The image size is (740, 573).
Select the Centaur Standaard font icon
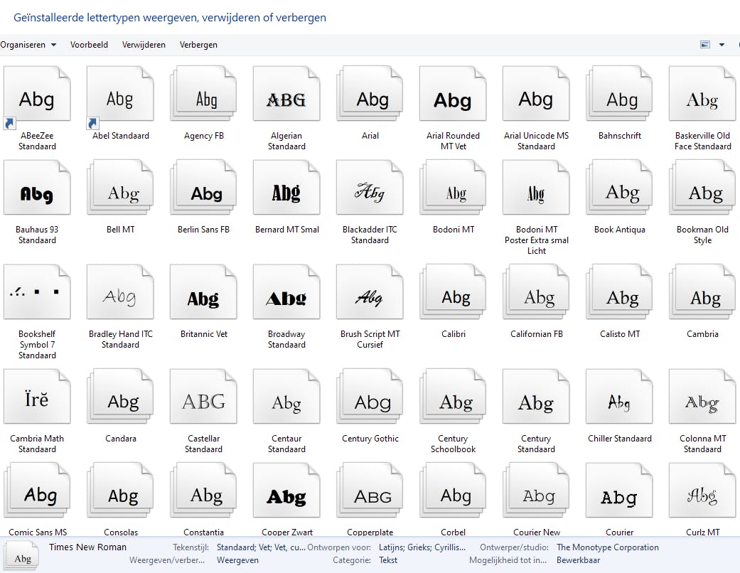pyautogui.click(x=286, y=397)
